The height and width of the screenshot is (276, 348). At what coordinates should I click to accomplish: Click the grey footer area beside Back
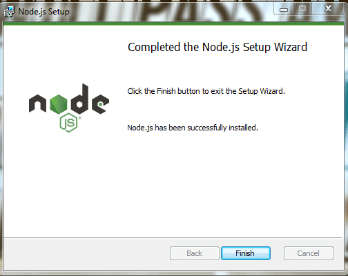point(86,253)
